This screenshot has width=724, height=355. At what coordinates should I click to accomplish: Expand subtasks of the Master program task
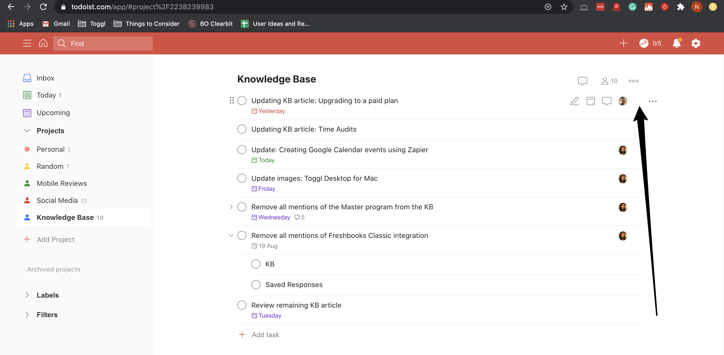tap(231, 207)
